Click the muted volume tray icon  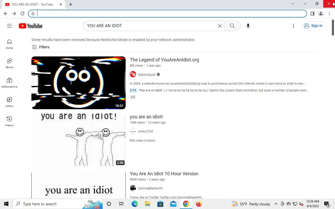[x=301, y=204]
